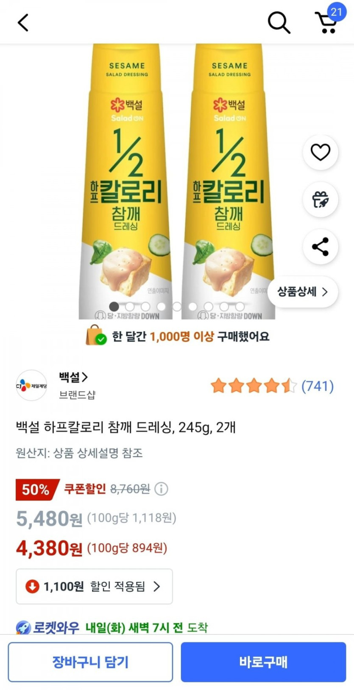Viewport: 354px width, 690px height.
Task: Select the first image carousel dot
Action: (x=114, y=306)
